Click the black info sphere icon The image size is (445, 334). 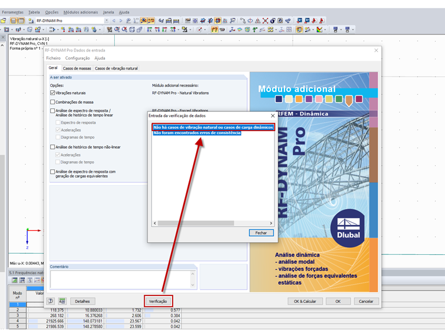coord(273,21)
